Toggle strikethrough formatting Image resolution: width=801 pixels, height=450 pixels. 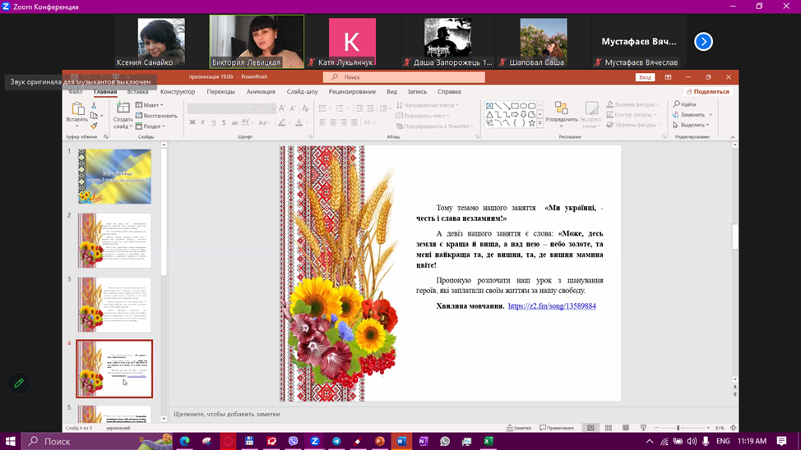234,122
